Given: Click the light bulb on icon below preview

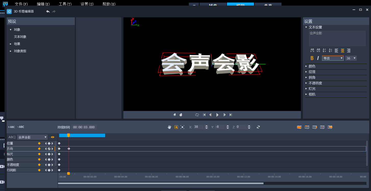Looking at the screenshot, I should 174,115.
